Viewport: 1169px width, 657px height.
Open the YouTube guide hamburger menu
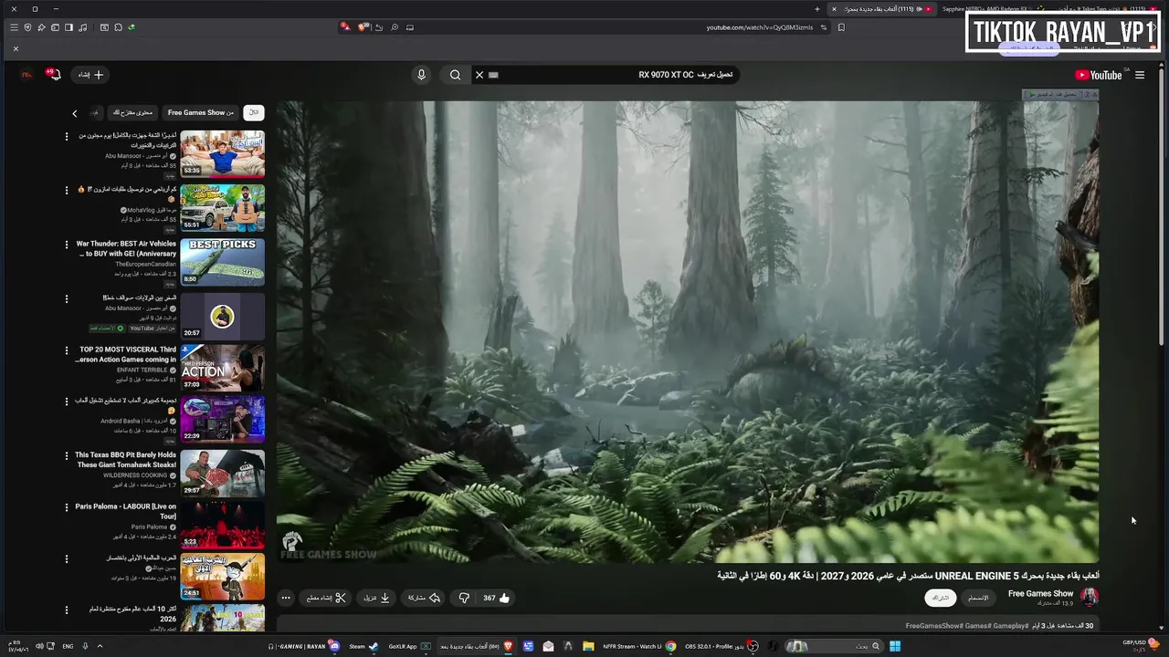click(1140, 75)
